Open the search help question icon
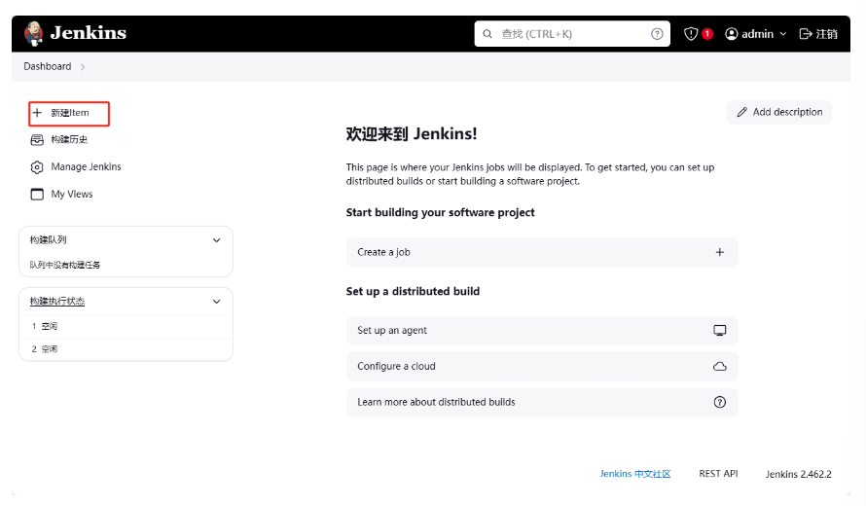 (657, 34)
